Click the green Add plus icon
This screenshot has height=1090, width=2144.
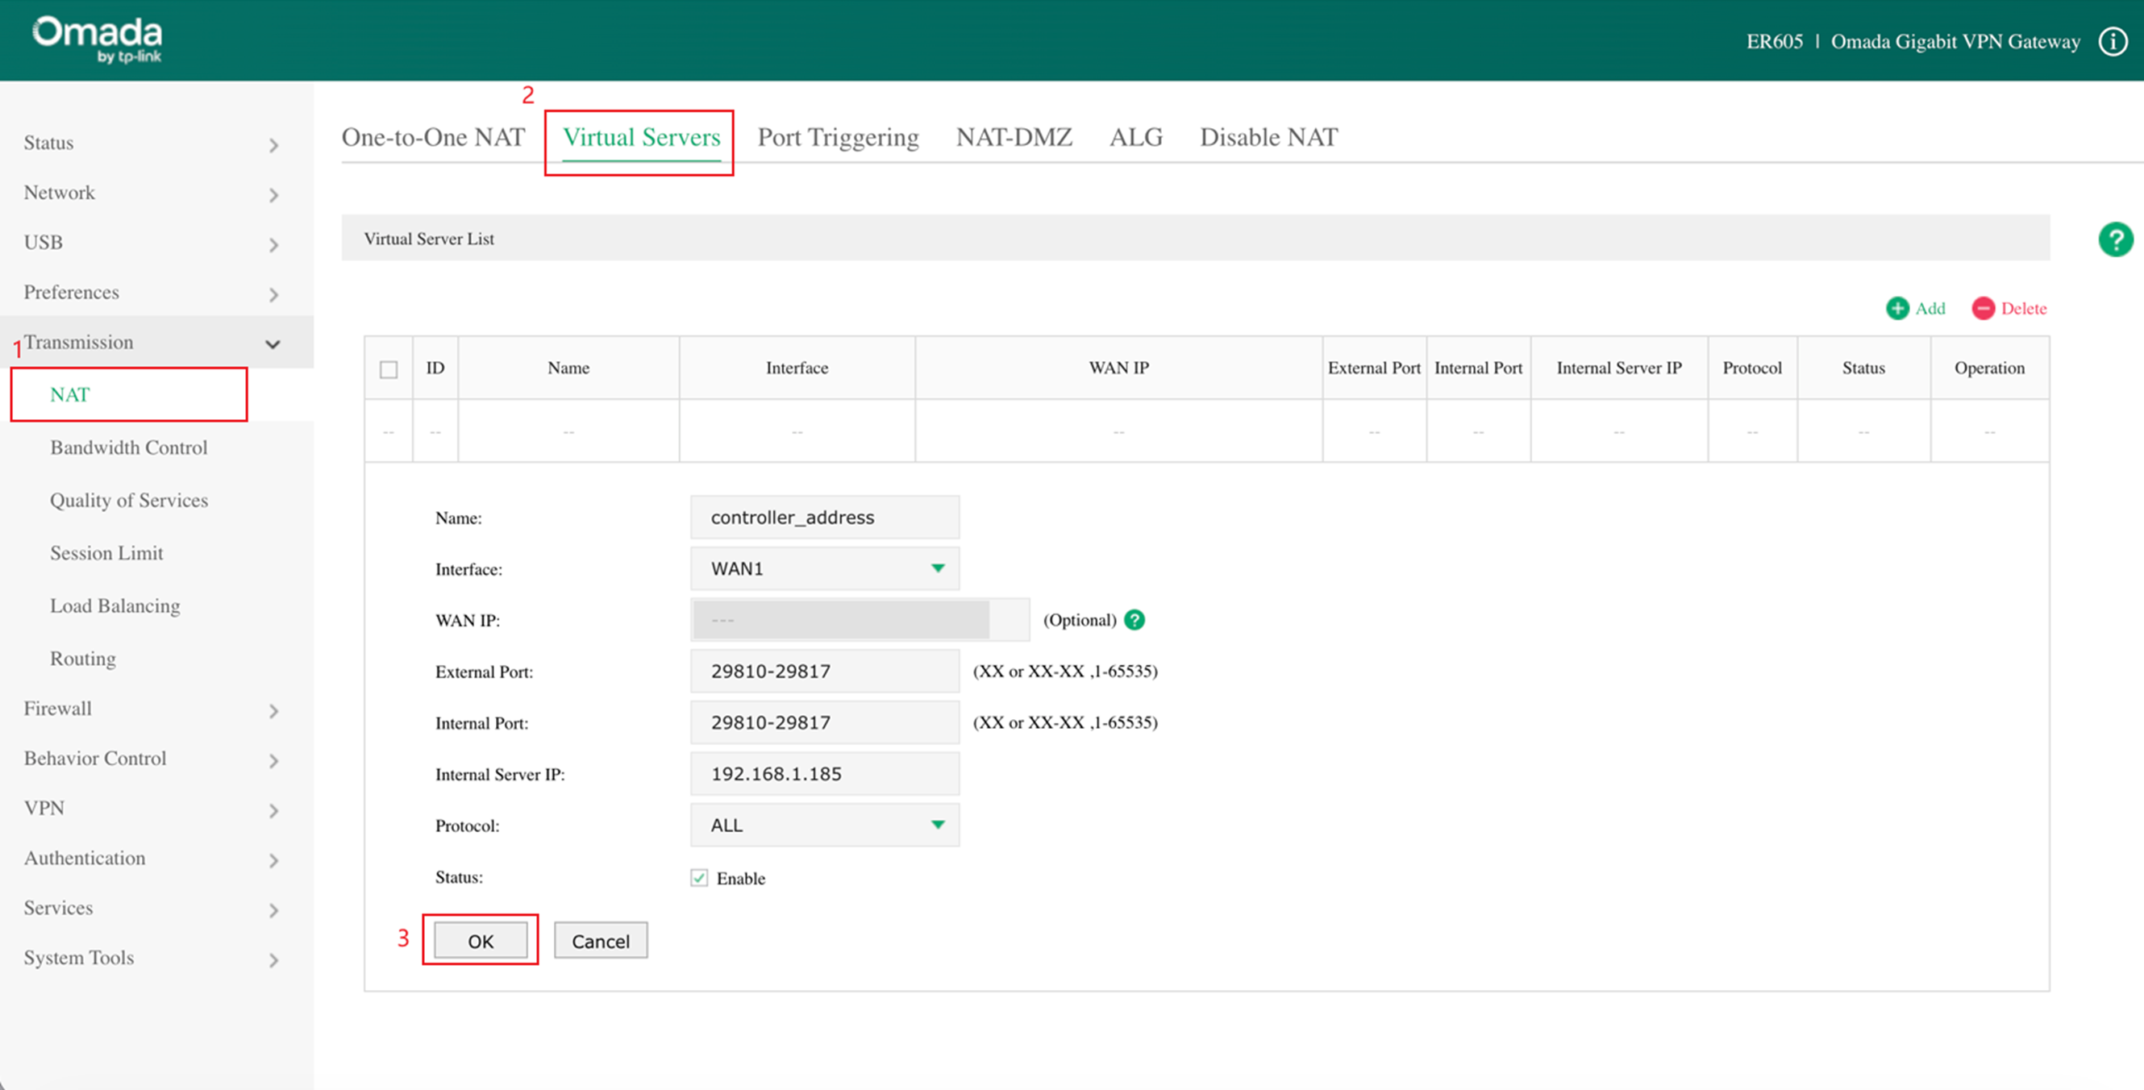point(1896,309)
